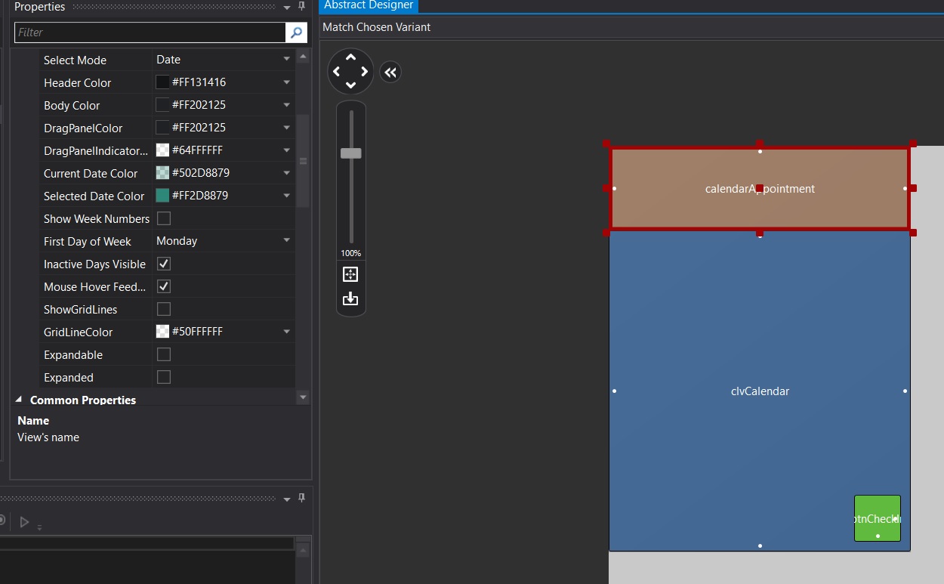The image size is (944, 584).
Task: Toggle the ShowGridLines checkbox
Action: (x=164, y=309)
